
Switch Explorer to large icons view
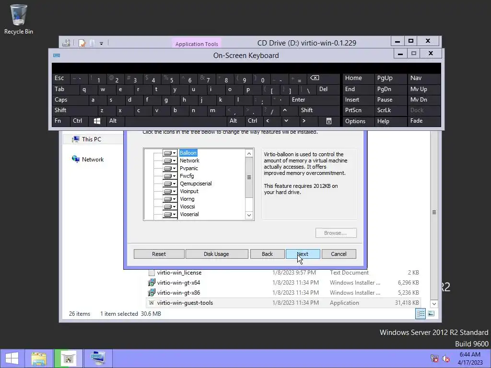pyautogui.click(x=431, y=313)
